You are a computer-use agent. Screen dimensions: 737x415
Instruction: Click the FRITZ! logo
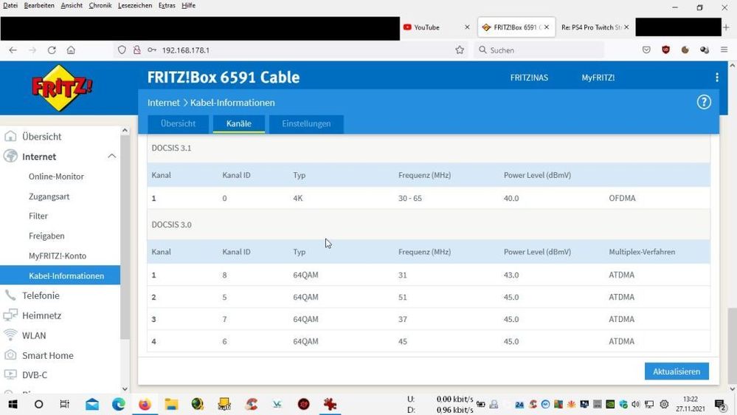61,89
